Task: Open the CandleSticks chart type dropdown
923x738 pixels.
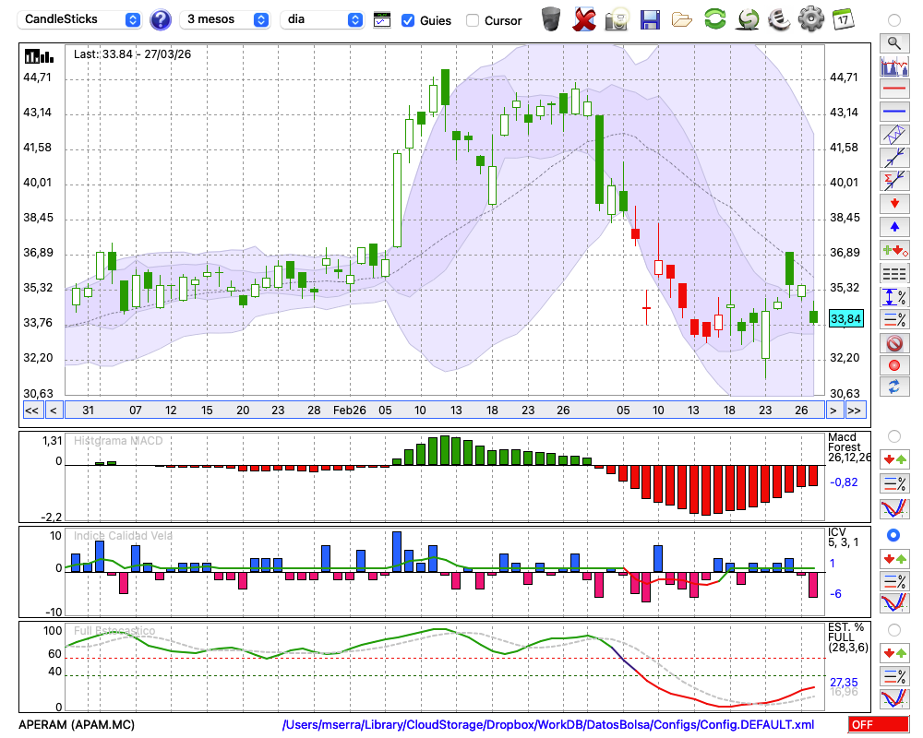Action: (81, 19)
